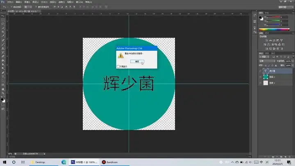Select the Move tool in the toolbox
The image size is (295, 166).
point(3,15)
